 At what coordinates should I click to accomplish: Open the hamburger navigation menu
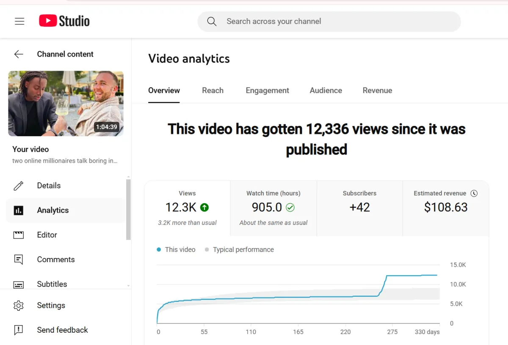(x=19, y=21)
